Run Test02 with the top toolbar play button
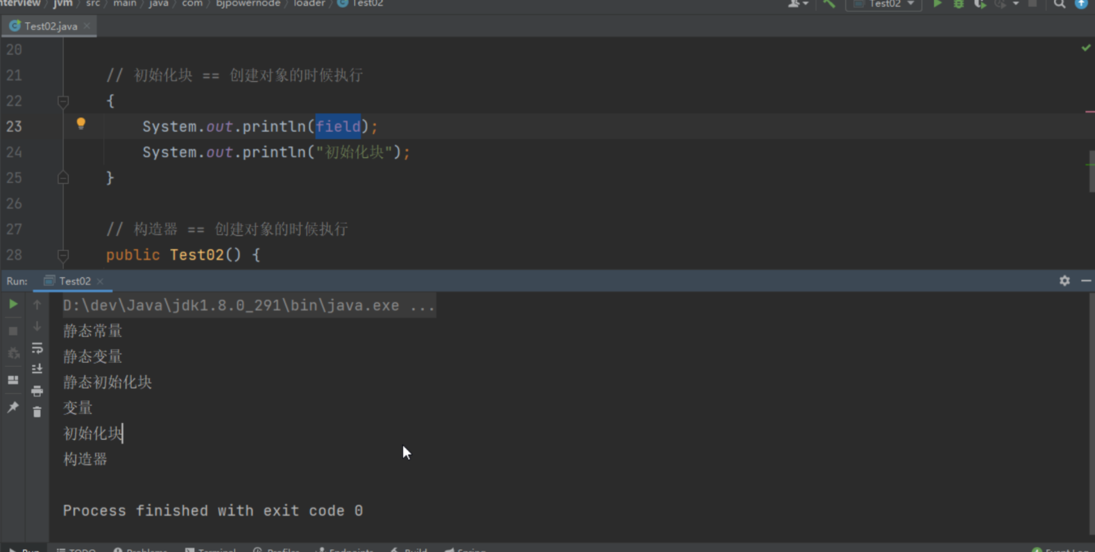Image resolution: width=1095 pixels, height=552 pixels. pos(937,4)
